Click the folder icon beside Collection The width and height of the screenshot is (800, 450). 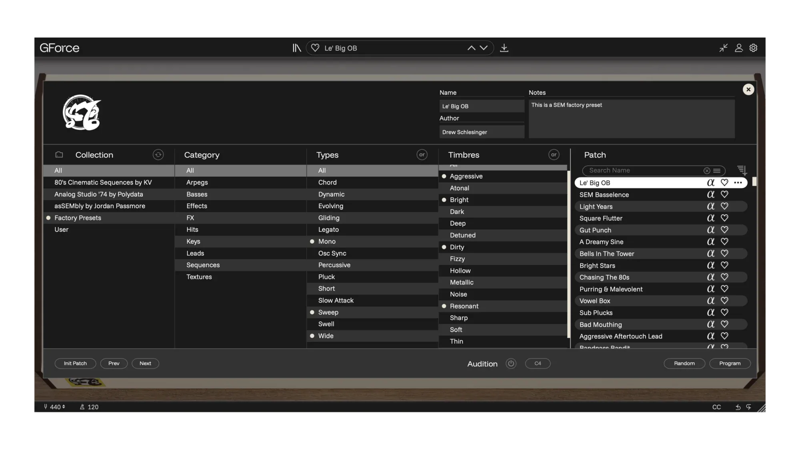coord(59,155)
